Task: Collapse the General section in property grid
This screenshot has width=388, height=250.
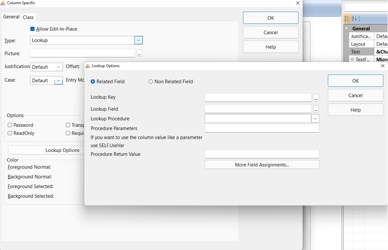Action: 347,28
